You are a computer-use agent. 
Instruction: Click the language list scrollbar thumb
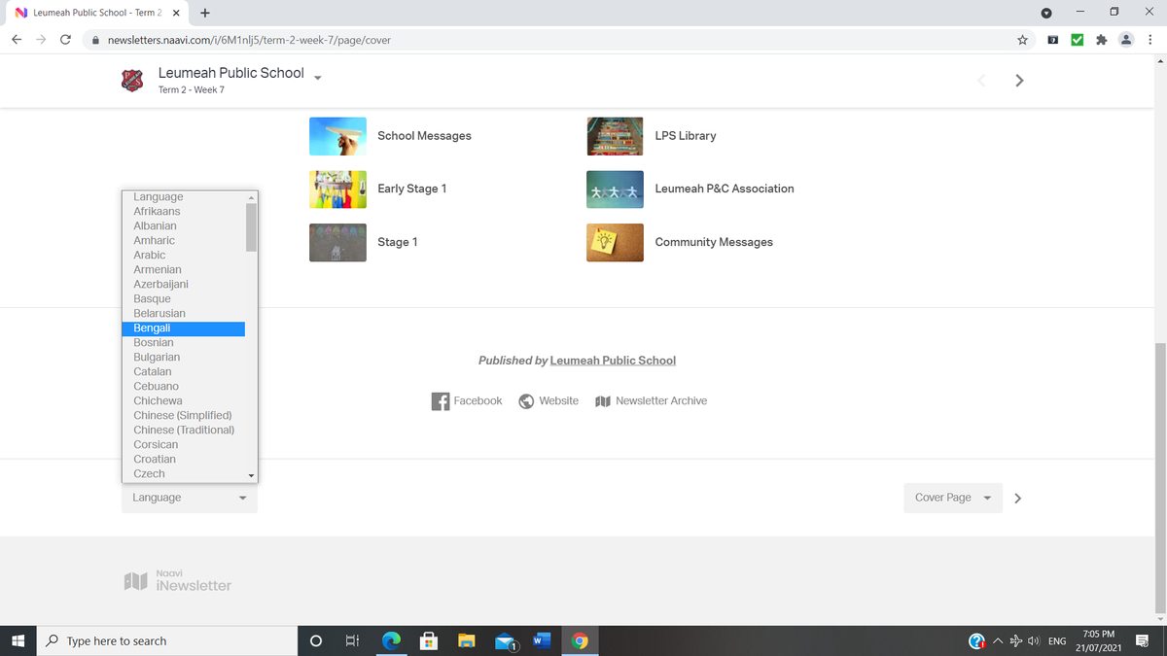[251, 227]
